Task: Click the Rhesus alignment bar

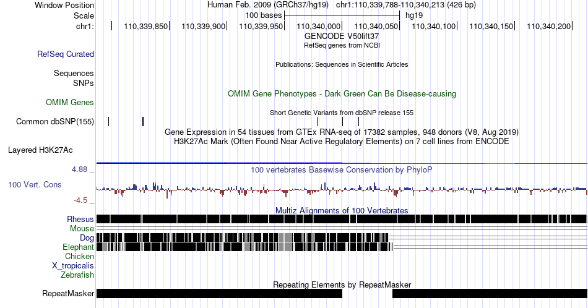Action: [342, 219]
